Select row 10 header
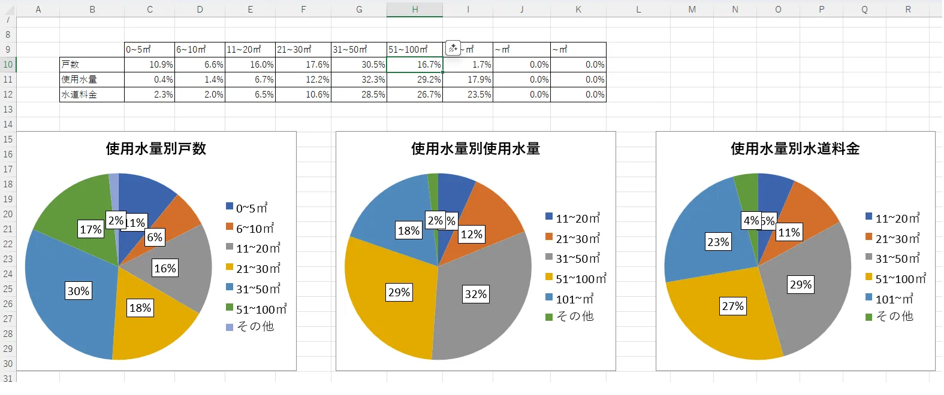Screen dimensions: 944x395 pyautogui.click(x=8, y=65)
